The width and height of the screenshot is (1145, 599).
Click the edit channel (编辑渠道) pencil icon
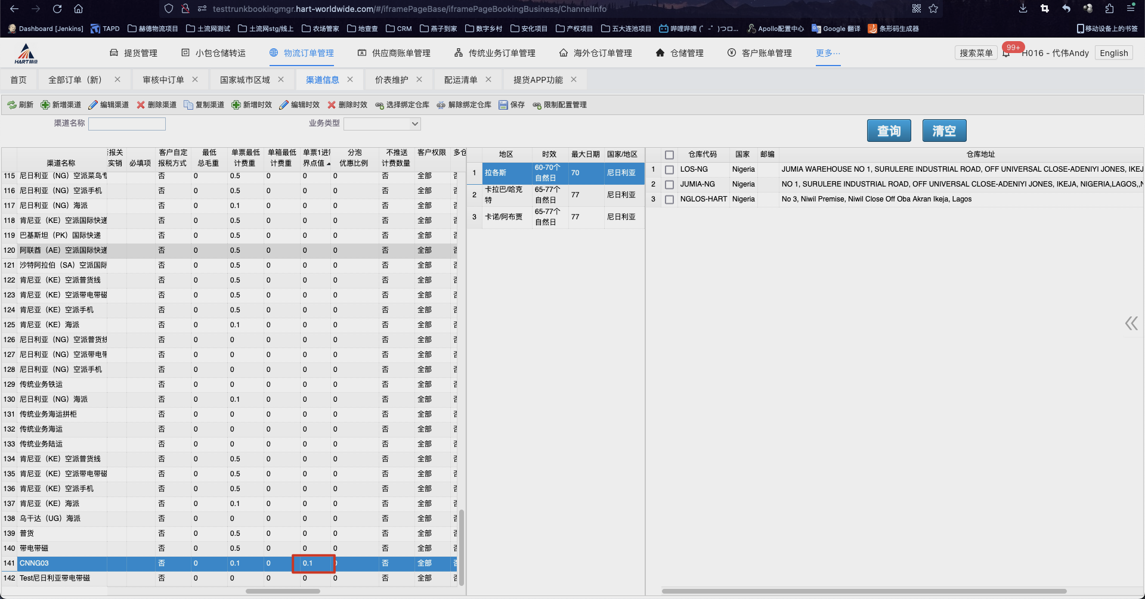pyautogui.click(x=93, y=105)
